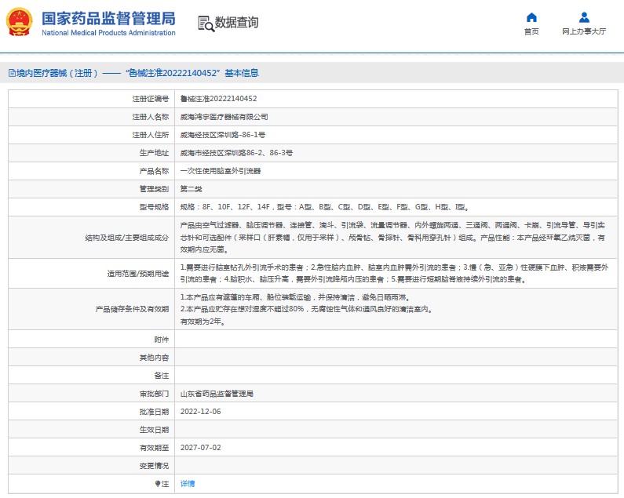Open the 详情 link in the 注 row
This screenshot has height=498, width=624.
coord(188,484)
